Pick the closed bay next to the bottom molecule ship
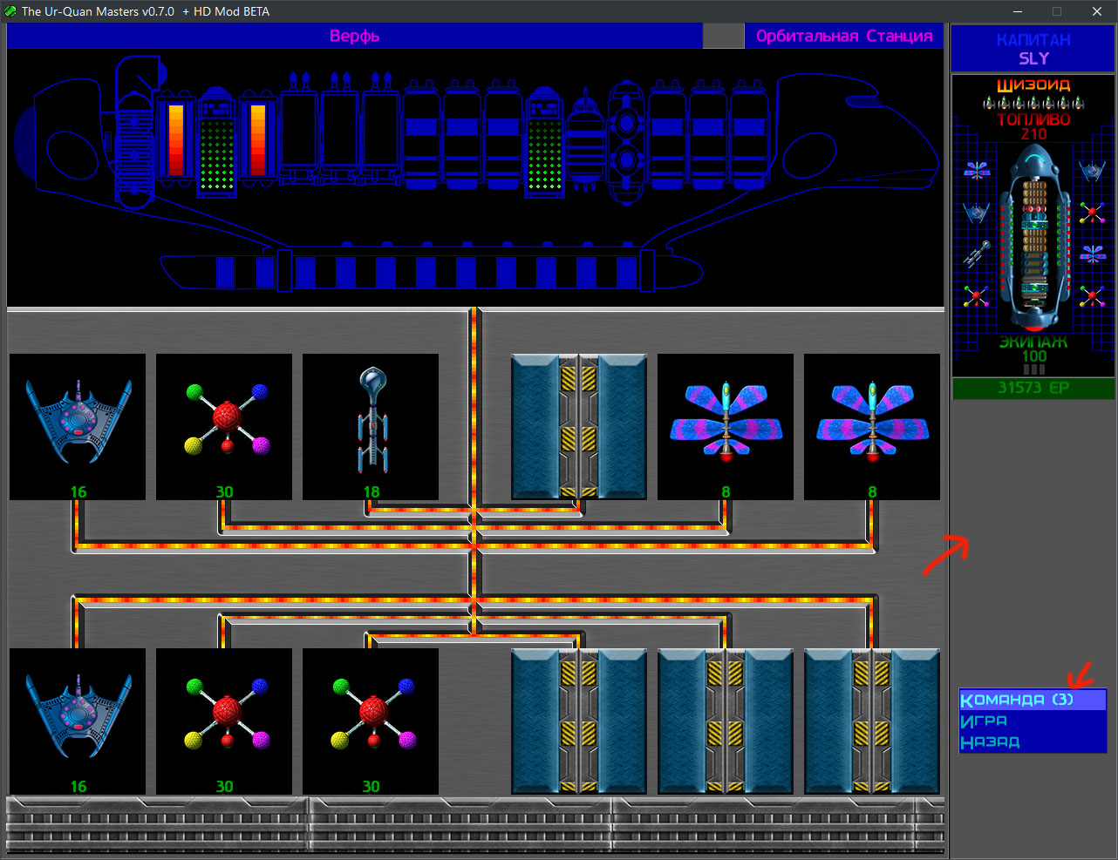1118x860 pixels. [x=579, y=721]
